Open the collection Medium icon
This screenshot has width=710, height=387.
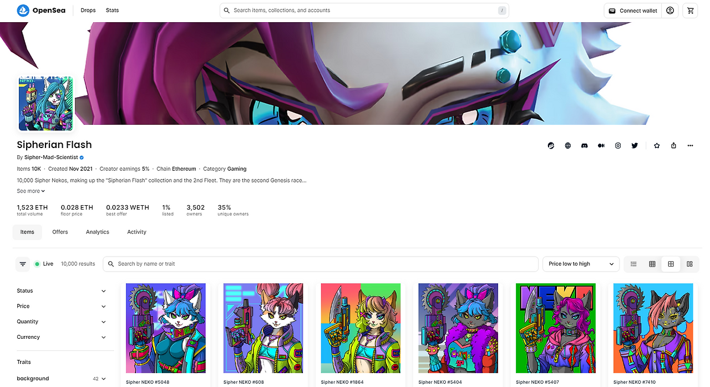click(x=601, y=145)
